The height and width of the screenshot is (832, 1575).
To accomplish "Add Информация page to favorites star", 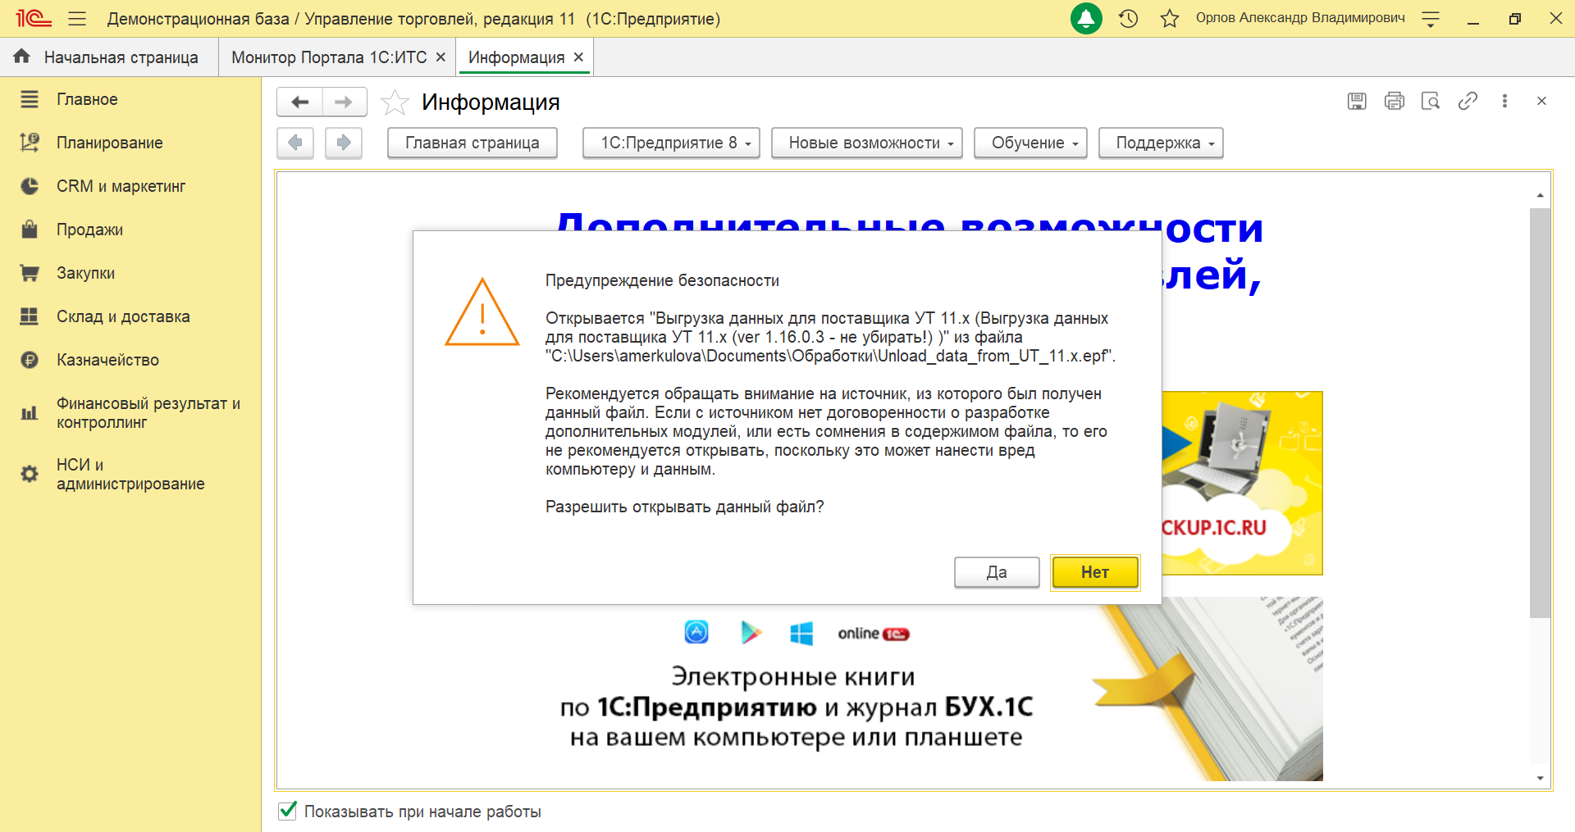I will (395, 102).
